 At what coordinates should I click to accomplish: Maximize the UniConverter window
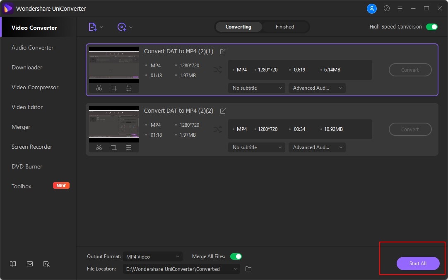pos(426,9)
